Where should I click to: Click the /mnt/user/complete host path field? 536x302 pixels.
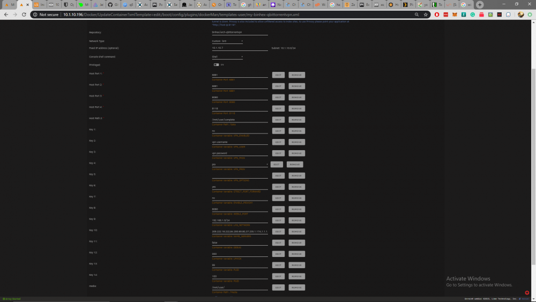(x=240, y=120)
